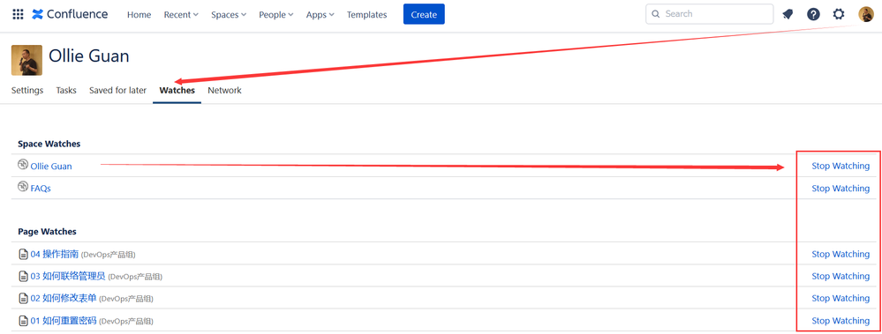Click the space icon beside FAQs

(23, 187)
